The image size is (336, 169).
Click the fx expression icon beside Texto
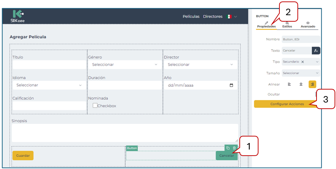pos(316,51)
